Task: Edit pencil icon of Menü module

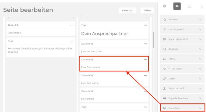Action: pyautogui.click(x=200, y=59)
